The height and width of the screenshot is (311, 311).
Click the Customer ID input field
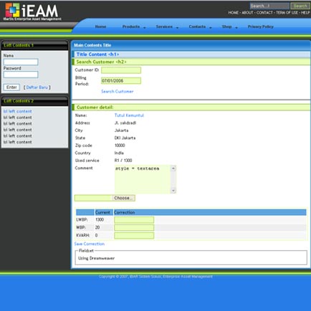point(121,70)
